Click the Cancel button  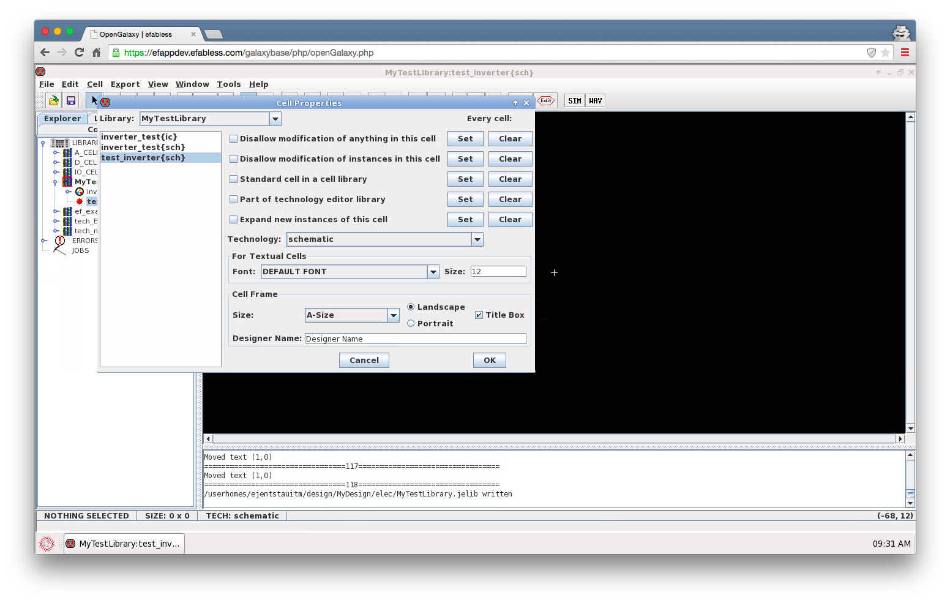364,361
